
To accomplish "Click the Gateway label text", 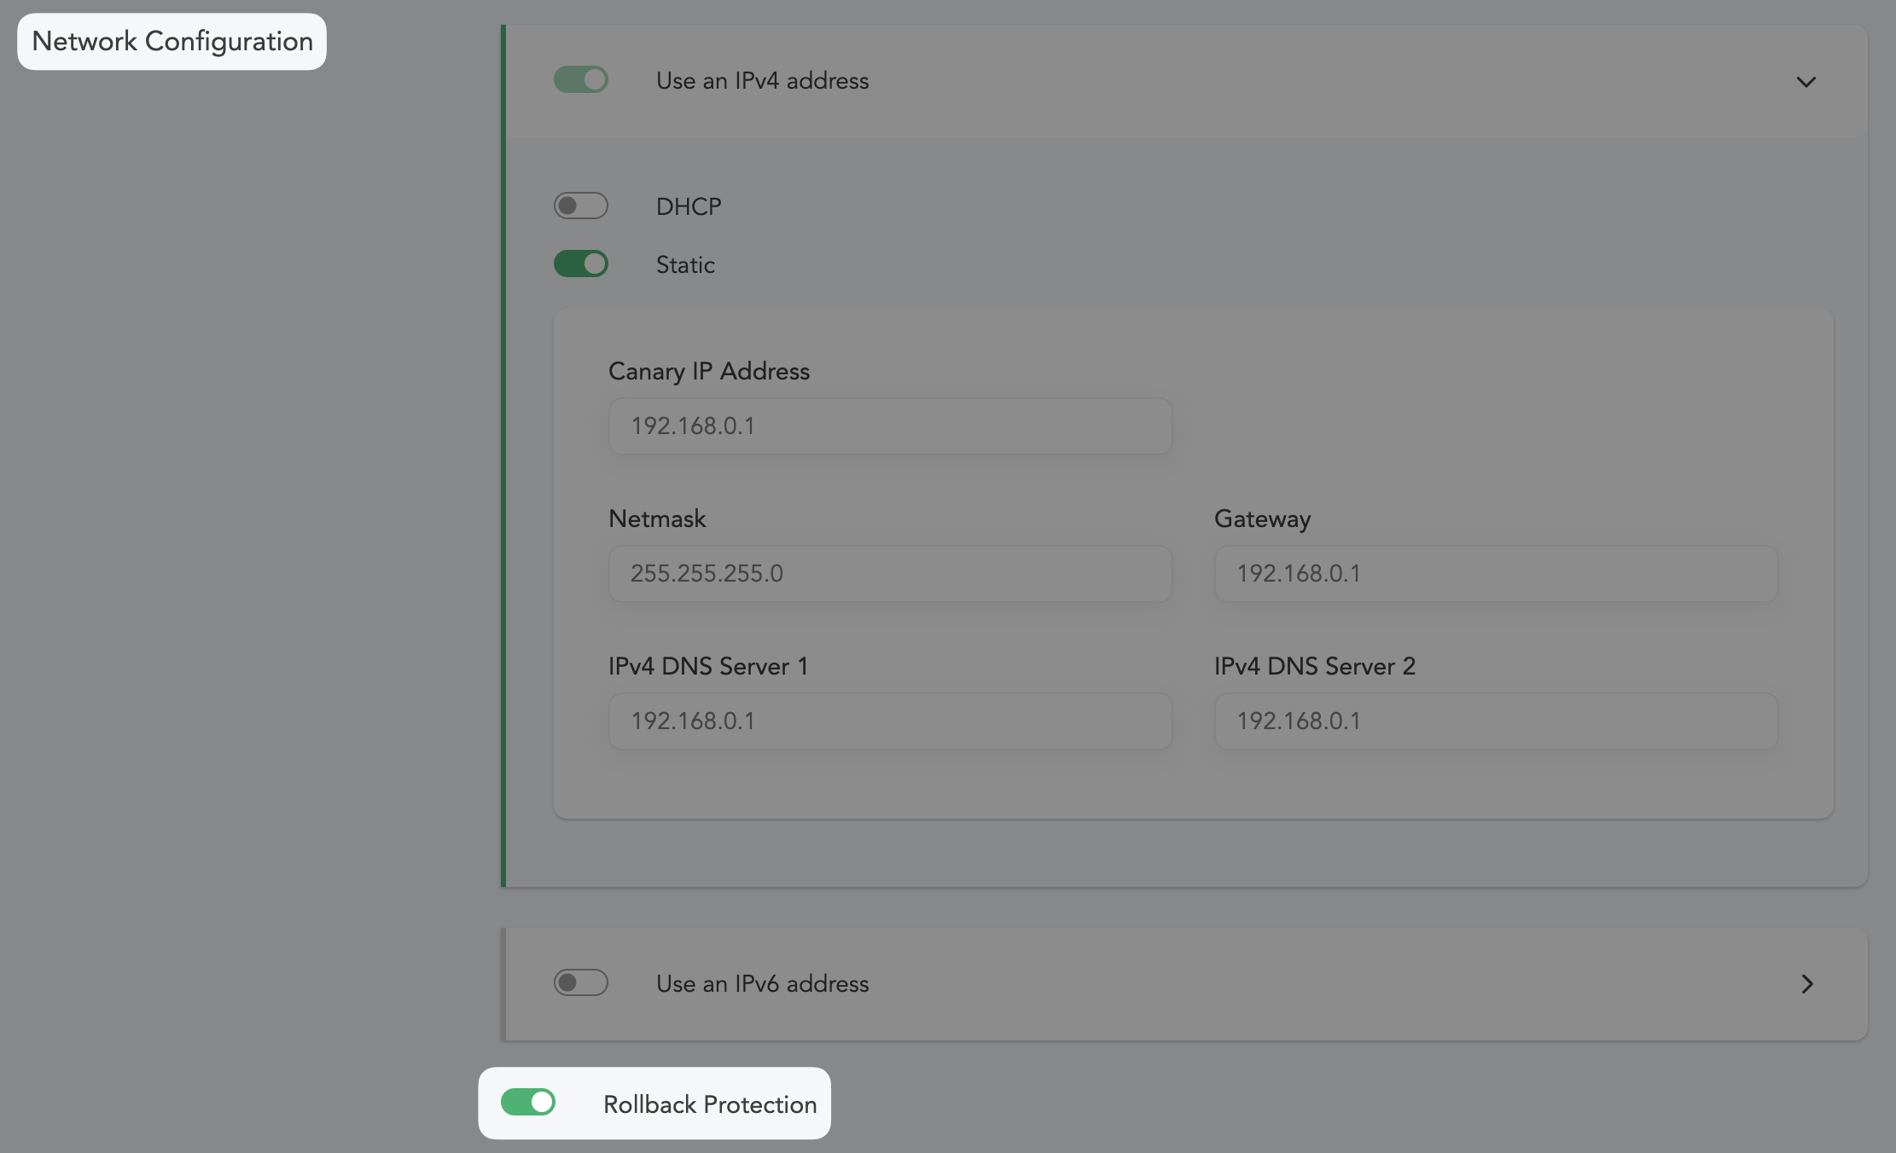I will pyautogui.click(x=1261, y=519).
